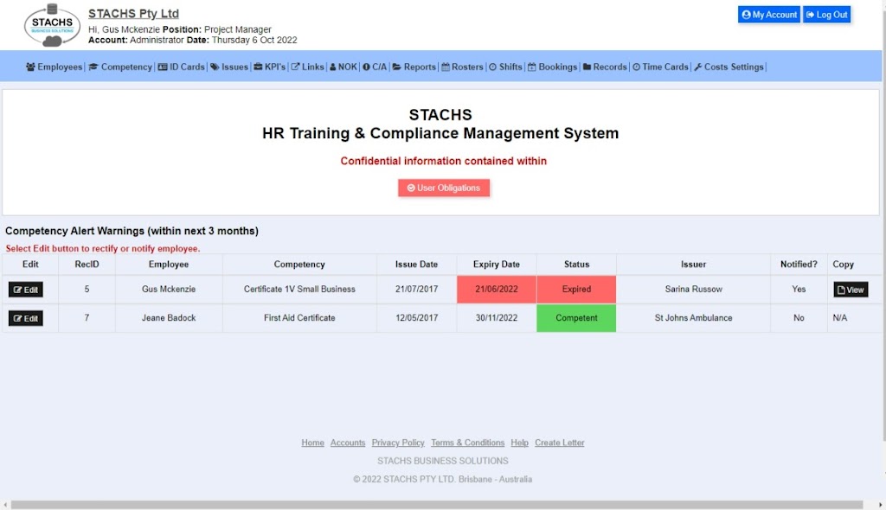The height and width of the screenshot is (510, 886).
Task: Open the Create Letter link
Action: (x=560, y=443)
